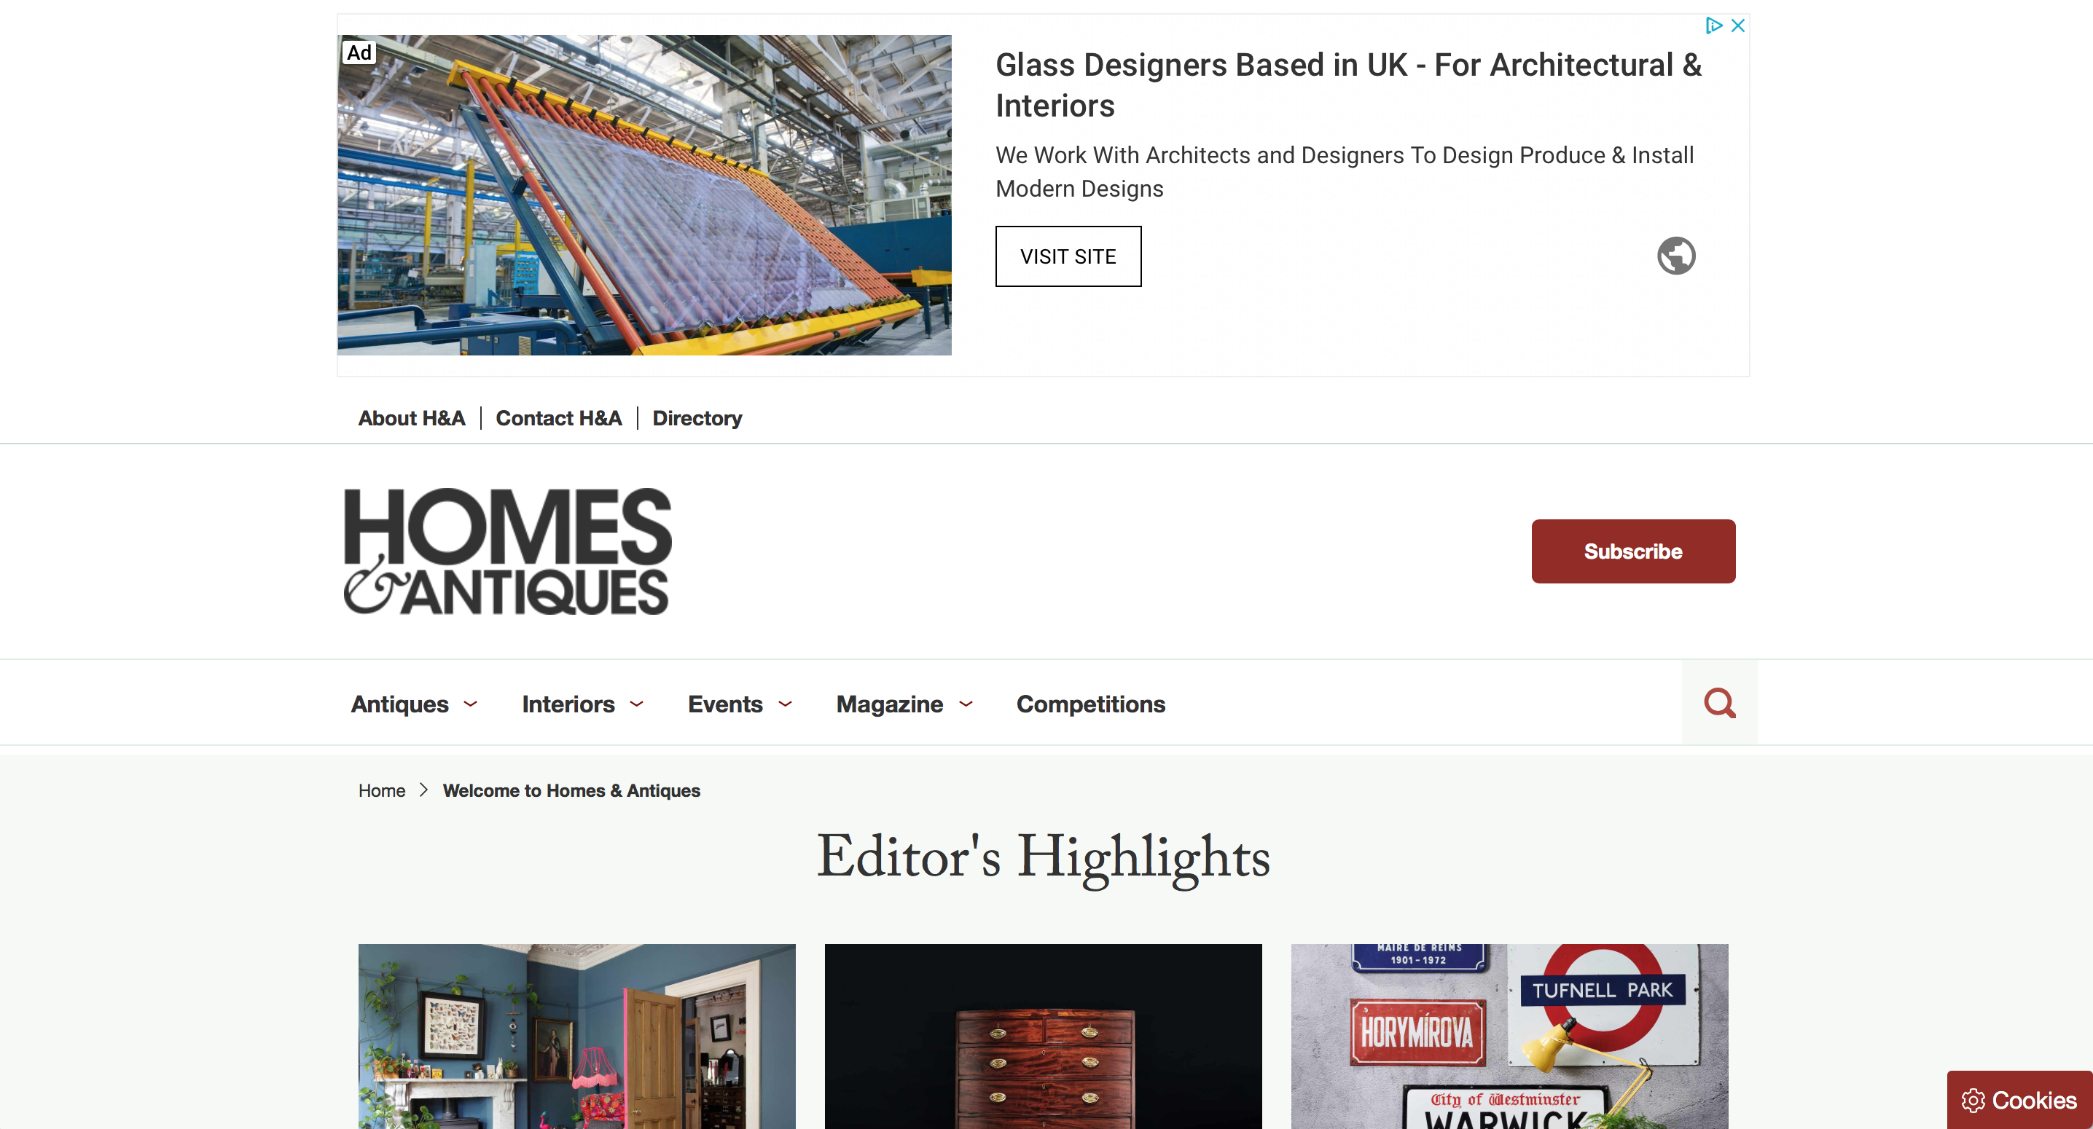Open the blue living room article thumbnail

(577, 1036)
